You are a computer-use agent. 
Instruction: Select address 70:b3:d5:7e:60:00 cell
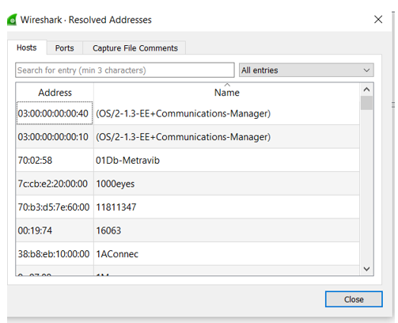pos(55,207)
